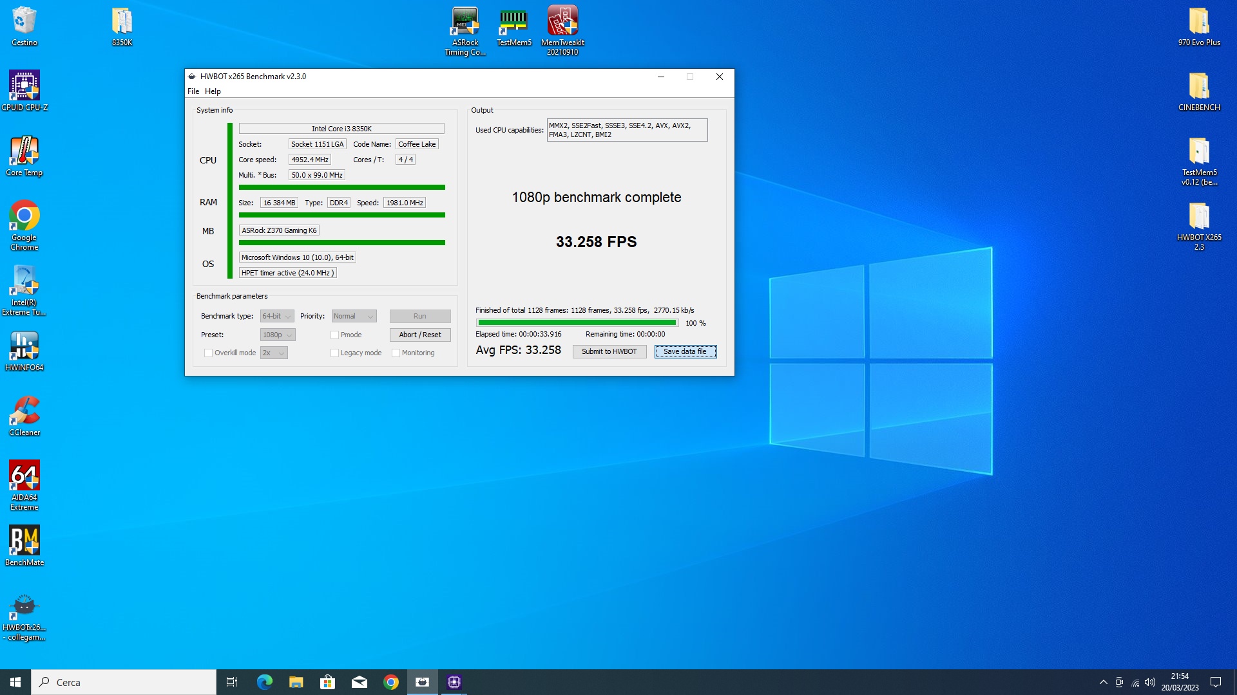
Task: Open the Cestino recycle bin icon
Action: tap(24, 26)
